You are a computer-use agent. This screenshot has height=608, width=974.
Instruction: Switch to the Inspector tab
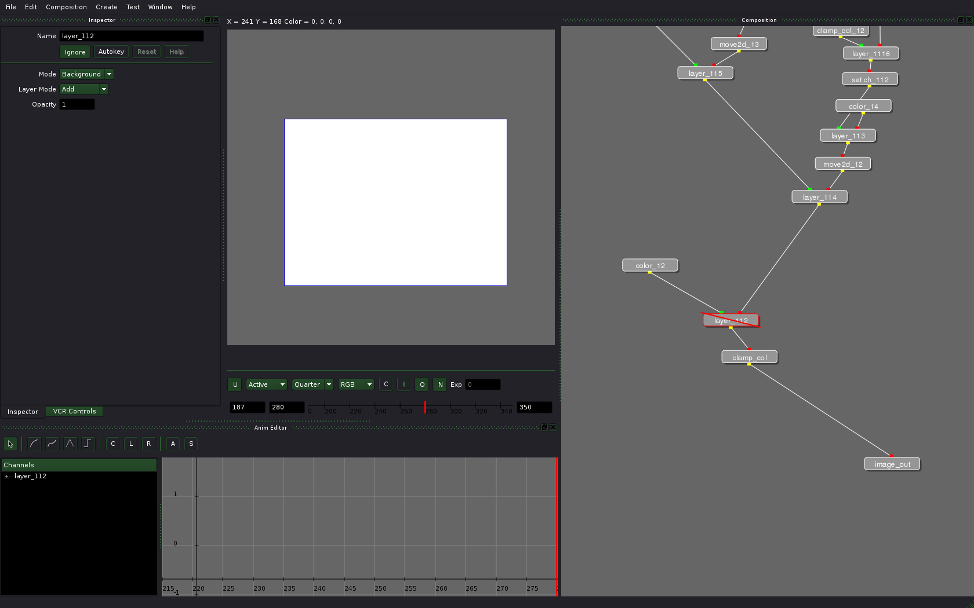click(23, 412)
